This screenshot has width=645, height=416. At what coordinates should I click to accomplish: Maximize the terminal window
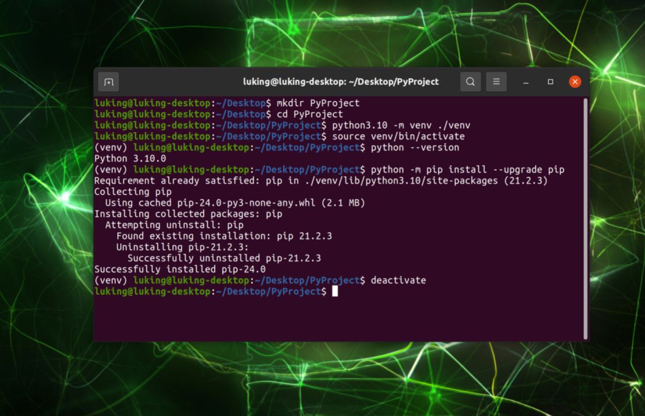pos(551,82)
